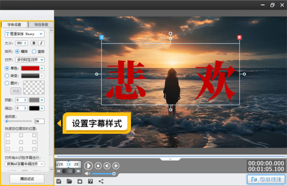This screenshot has width=287, height=186.
Task: Click the save-as icon with question mark
Action: tap(90, 181)
